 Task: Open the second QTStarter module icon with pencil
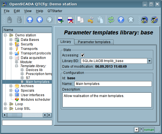click(x=154, y=20)
